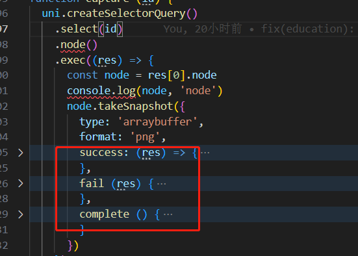This screenshot has width=358, height=256.
Task: Click the underlined 'console.log' call
Action: [101, 91]
